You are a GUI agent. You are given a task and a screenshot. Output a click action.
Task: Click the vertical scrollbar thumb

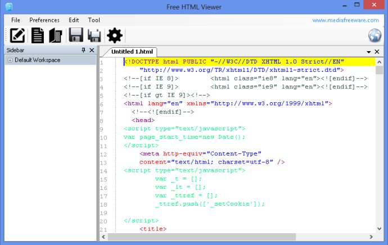click(x=379, y=70)
